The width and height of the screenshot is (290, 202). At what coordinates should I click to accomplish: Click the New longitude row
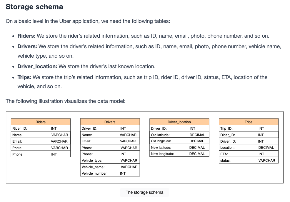point(179,153)
